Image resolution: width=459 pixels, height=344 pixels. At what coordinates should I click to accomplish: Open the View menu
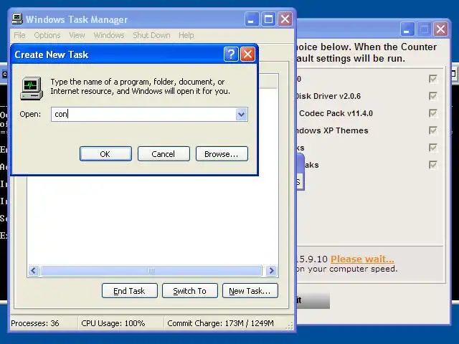77,35
